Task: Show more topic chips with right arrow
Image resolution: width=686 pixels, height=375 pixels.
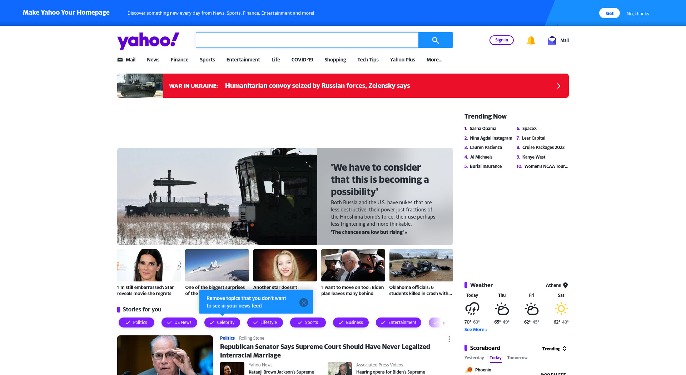Action: click(444, 323)
